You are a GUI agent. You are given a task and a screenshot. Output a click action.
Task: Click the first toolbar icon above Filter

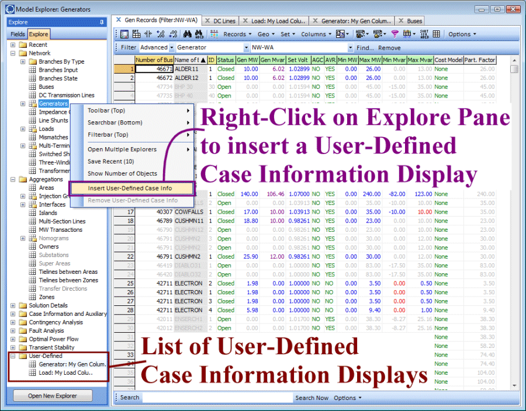(x=124, y=34)
